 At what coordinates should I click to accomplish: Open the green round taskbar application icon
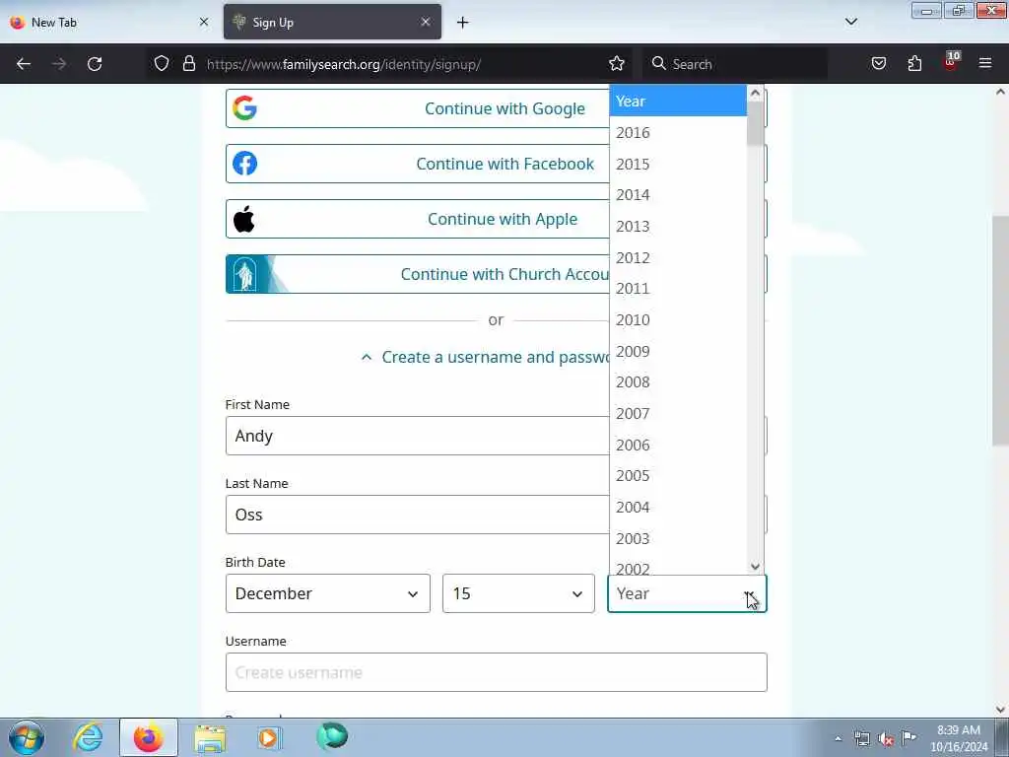[332, 736]
